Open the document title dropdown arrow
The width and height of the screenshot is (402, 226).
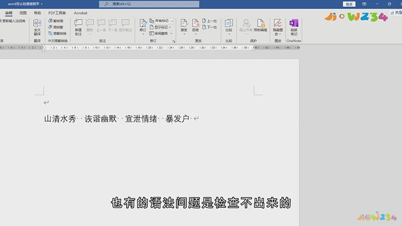click(x=42, y=4)
